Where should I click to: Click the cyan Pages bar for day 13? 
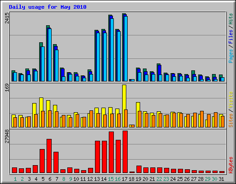tap(98, 57)
